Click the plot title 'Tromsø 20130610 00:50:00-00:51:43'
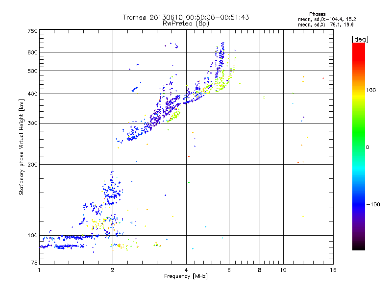Image resolution: width=392 pixels, height=294 pixels. pyautogui.click(x=186, y=17)
